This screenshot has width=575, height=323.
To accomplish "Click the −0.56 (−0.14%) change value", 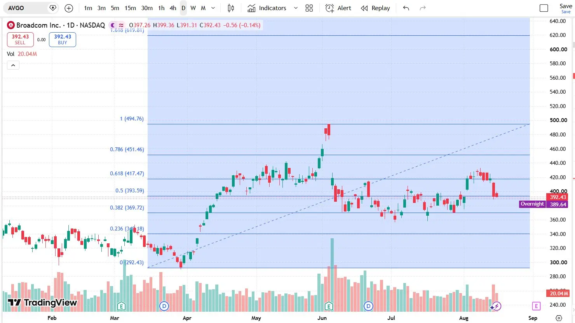I will (x=242, y=25).
